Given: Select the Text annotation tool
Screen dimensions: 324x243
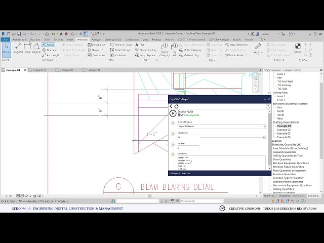Looking at the screenshot, I should click(x=140, y=45).
